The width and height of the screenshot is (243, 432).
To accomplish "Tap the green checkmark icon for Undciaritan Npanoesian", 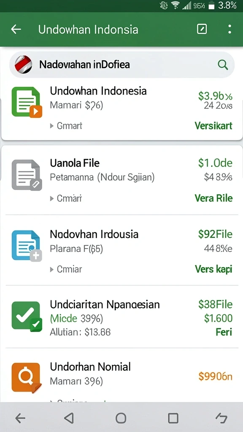I will [27, 316].
